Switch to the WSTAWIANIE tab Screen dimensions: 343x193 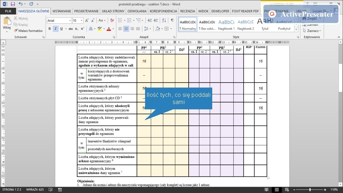pos(62,11)
